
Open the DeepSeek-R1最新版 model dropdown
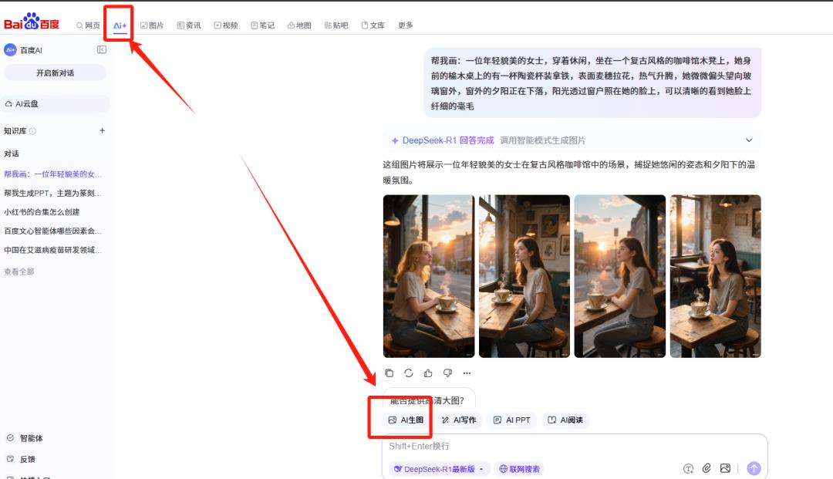point(439,469)
